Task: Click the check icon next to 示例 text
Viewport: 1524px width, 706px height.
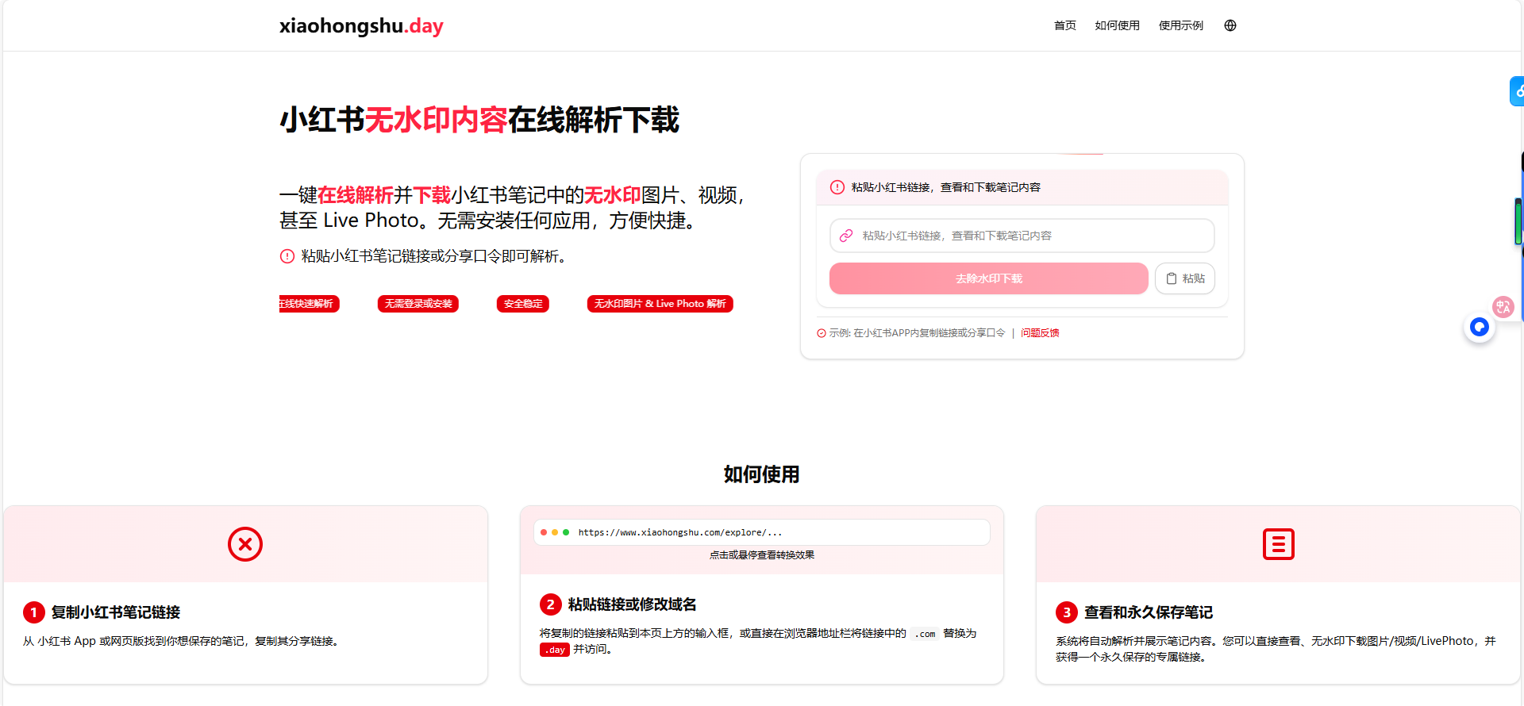Action: tap(822, 333)
